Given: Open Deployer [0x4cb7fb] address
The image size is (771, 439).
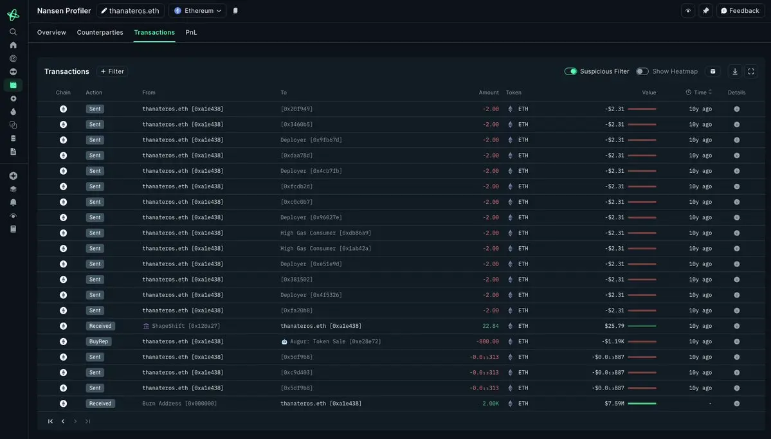Looking at the screenshot, I should [311, 171].
